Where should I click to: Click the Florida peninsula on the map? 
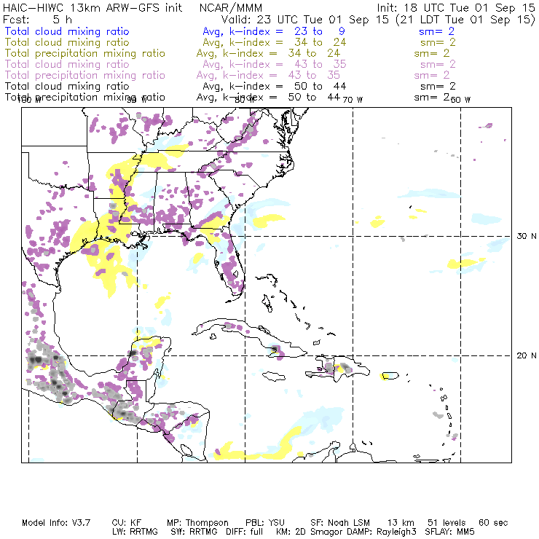pyautogui.click(x=231, y=264)
